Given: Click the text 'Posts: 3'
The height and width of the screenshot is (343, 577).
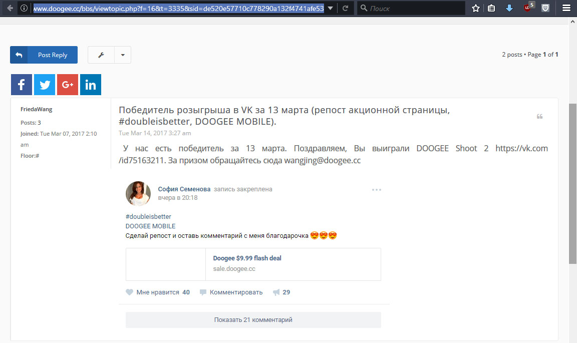Looking at the screenshot, I should click(31, 123).
